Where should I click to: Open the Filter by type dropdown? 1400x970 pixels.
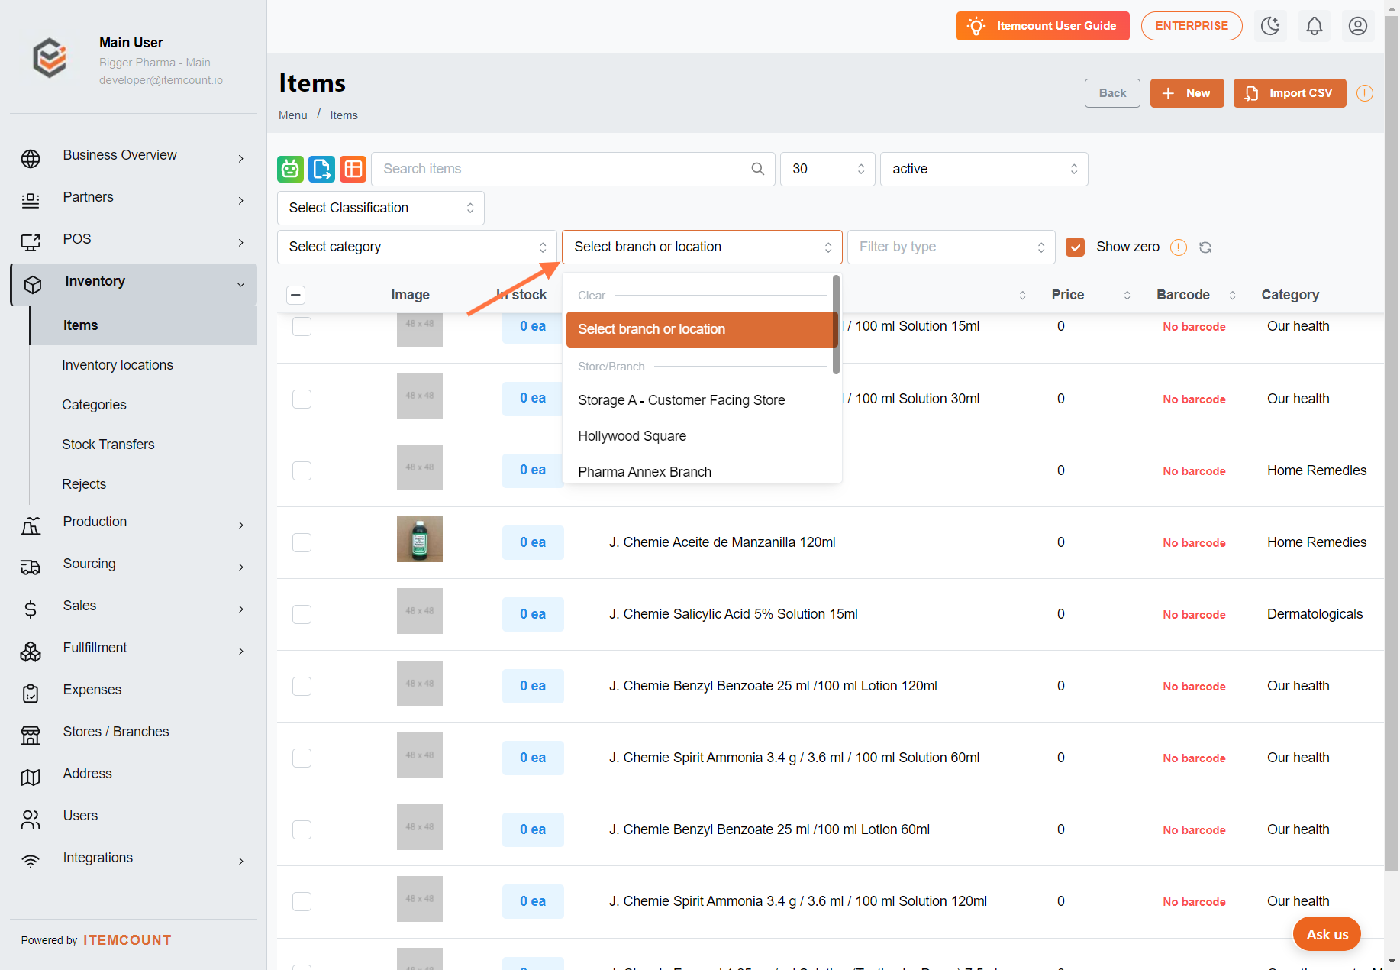coord(951,247)
